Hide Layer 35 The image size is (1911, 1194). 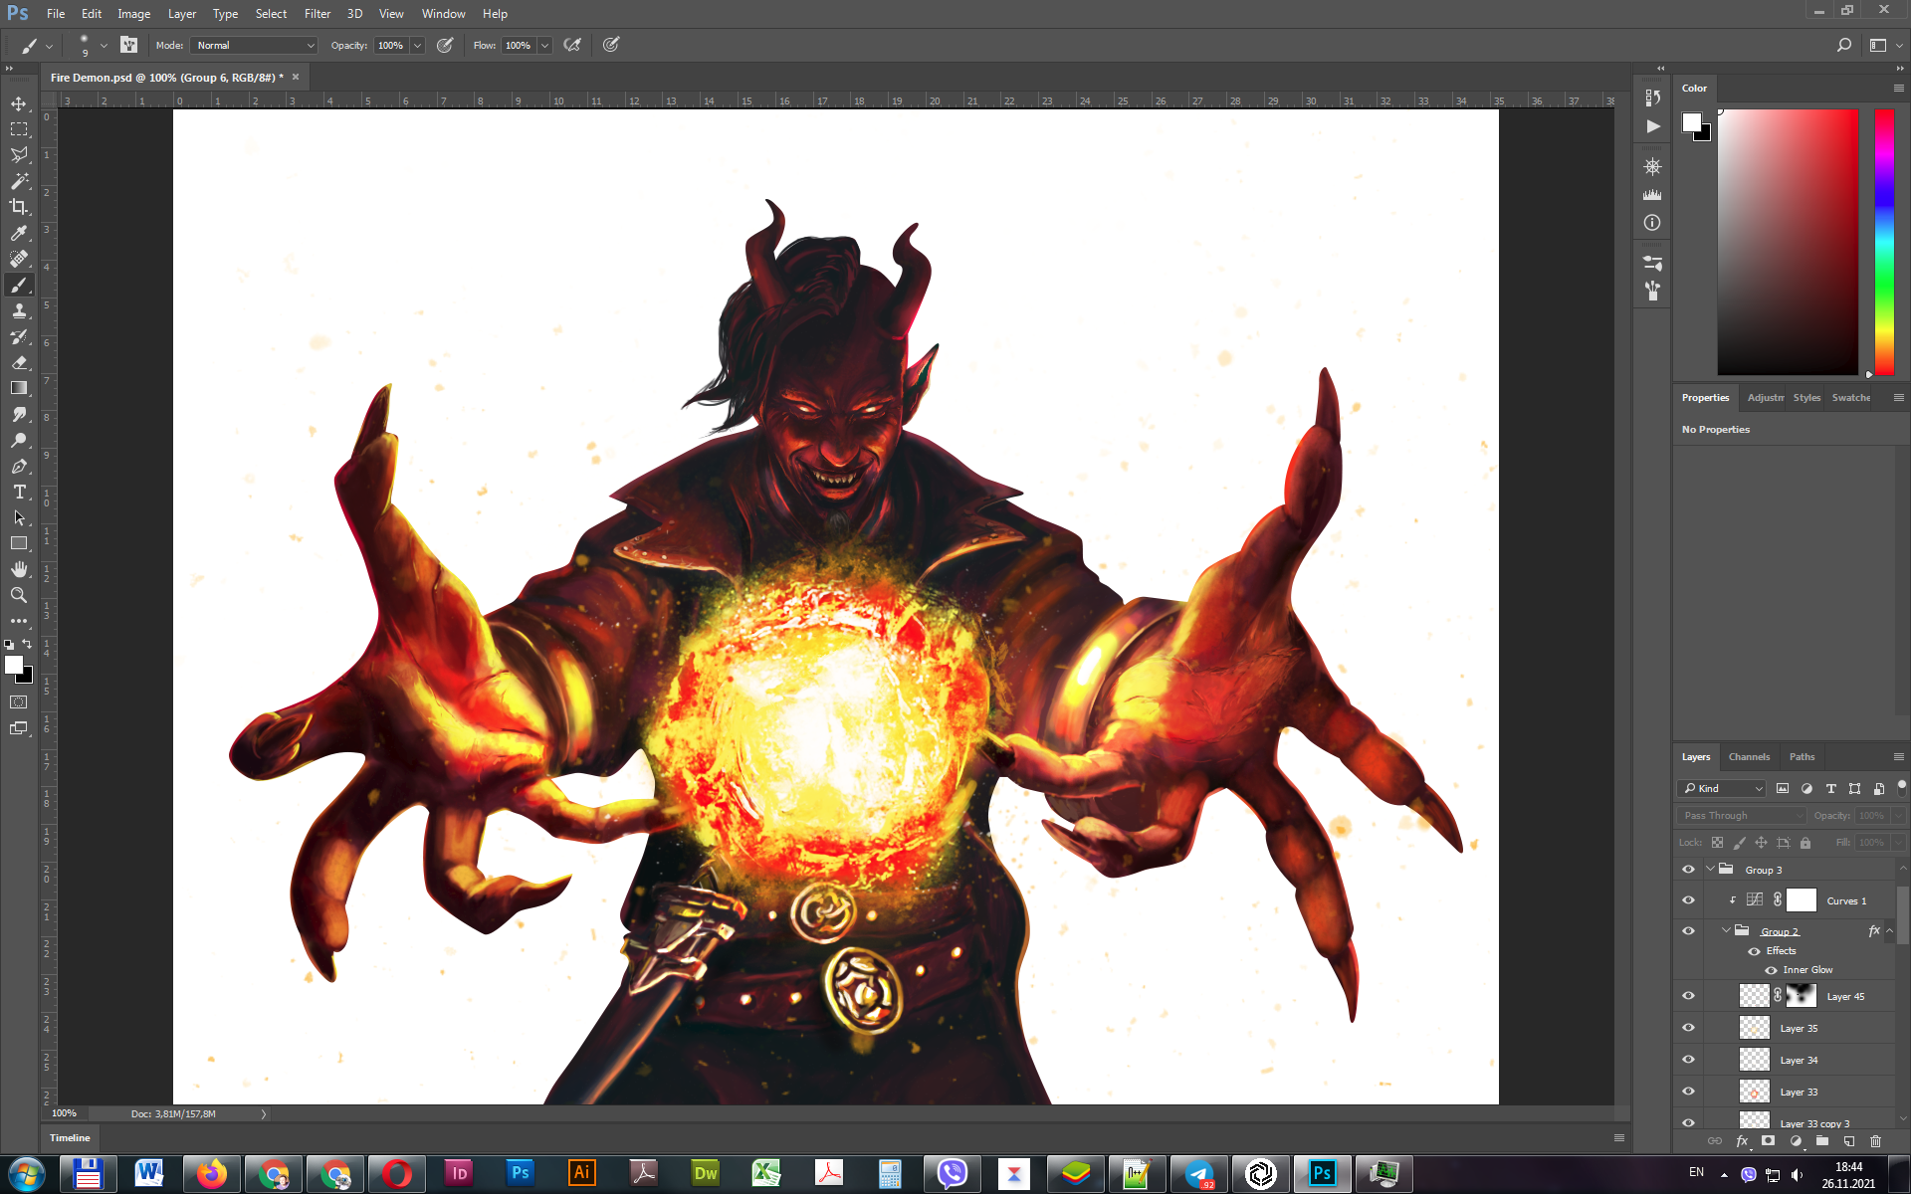(1688, 1028)
